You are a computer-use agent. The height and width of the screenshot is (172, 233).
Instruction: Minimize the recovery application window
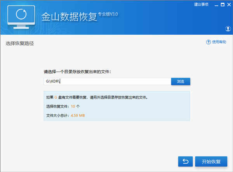(216, 5)
